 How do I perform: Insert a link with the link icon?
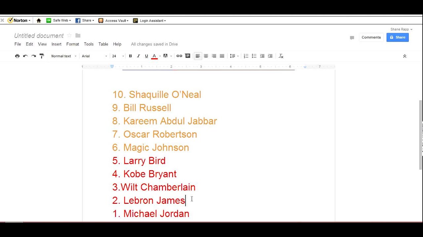tap(179, 56)
